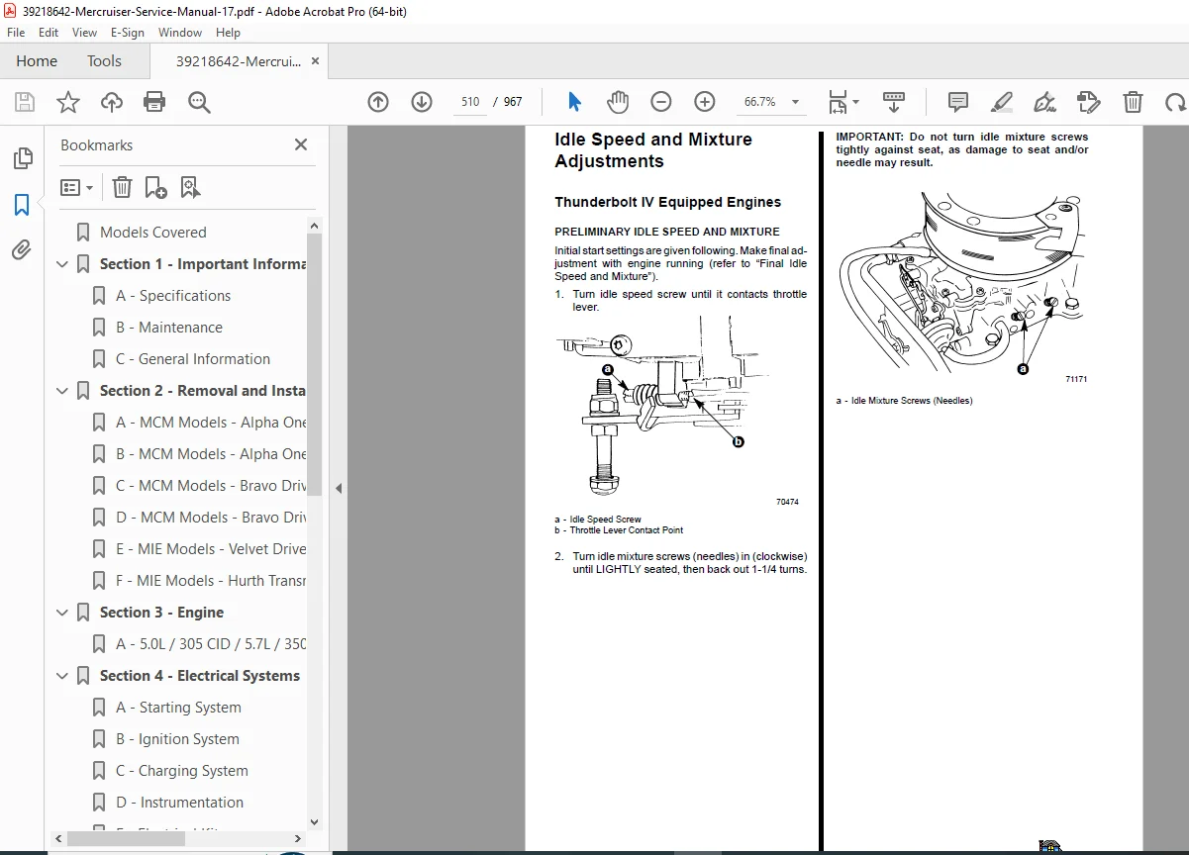Open the Help menu

(228, 33)
